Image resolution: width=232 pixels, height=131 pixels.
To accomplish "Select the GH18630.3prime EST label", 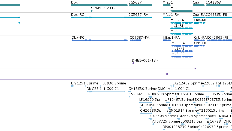I will tap(143, 89).
